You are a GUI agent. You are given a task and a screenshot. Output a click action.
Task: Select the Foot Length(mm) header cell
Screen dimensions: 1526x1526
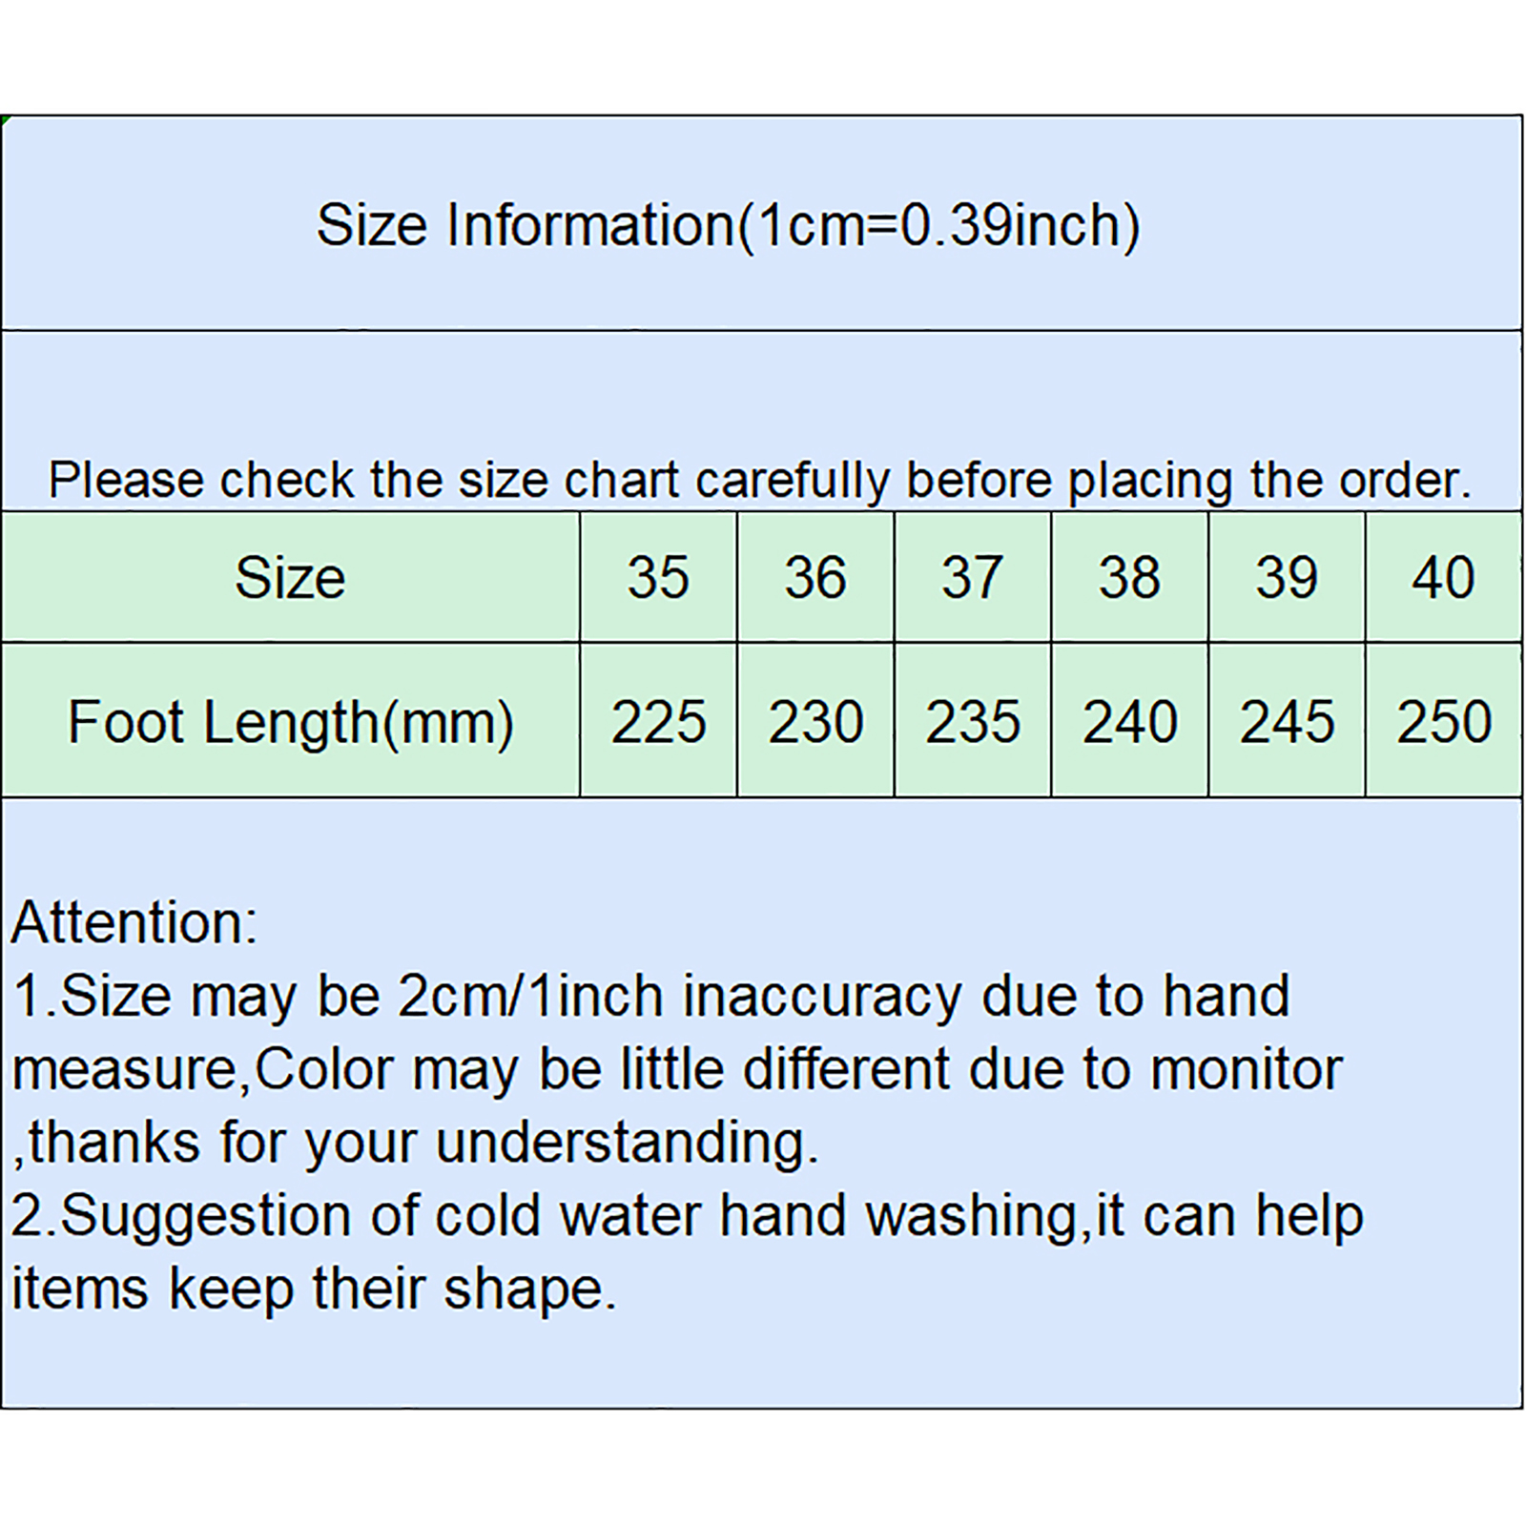point(290,721)
